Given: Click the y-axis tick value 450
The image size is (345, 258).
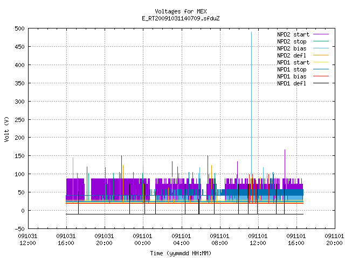Looking at the screenshot, I should pos(19,47).
